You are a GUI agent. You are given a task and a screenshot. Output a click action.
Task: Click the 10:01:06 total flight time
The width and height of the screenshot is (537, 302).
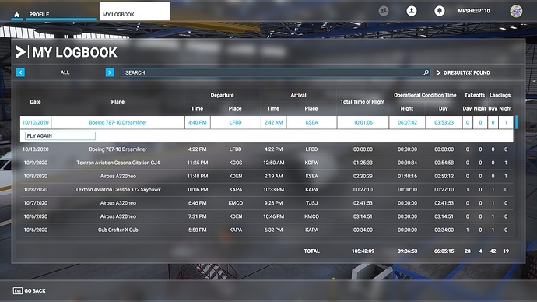point(363,122)
